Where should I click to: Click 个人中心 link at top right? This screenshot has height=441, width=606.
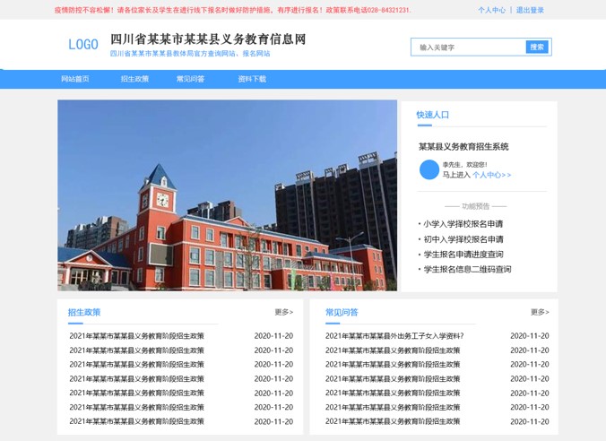[x=491, y=11]
